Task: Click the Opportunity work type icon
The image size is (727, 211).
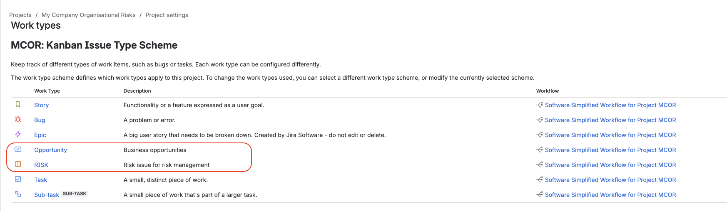Action: tap(18, 149)
